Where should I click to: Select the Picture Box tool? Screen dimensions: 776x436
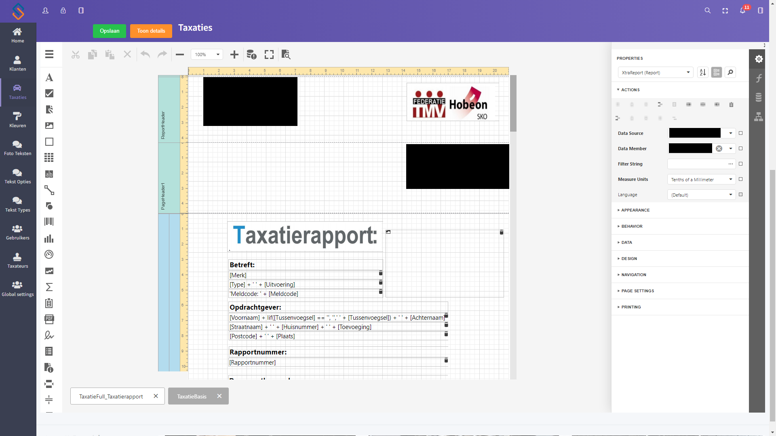(49, 126)
